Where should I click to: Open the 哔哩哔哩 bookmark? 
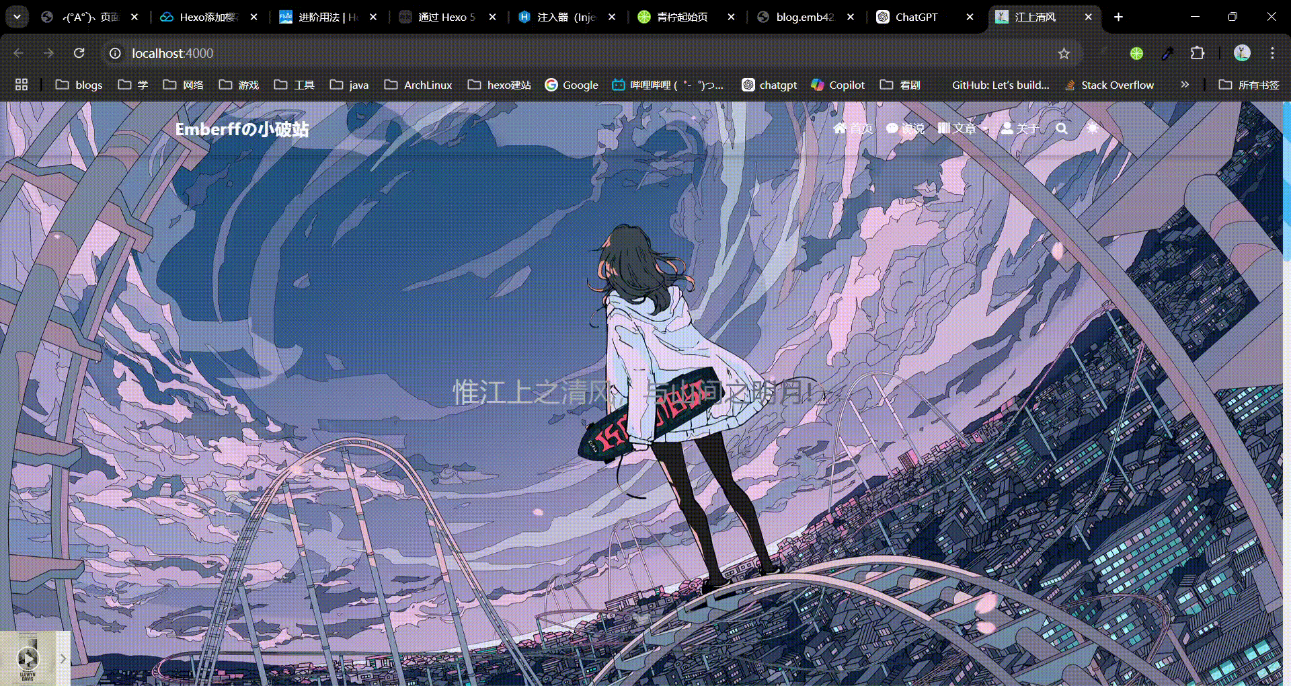668,85
